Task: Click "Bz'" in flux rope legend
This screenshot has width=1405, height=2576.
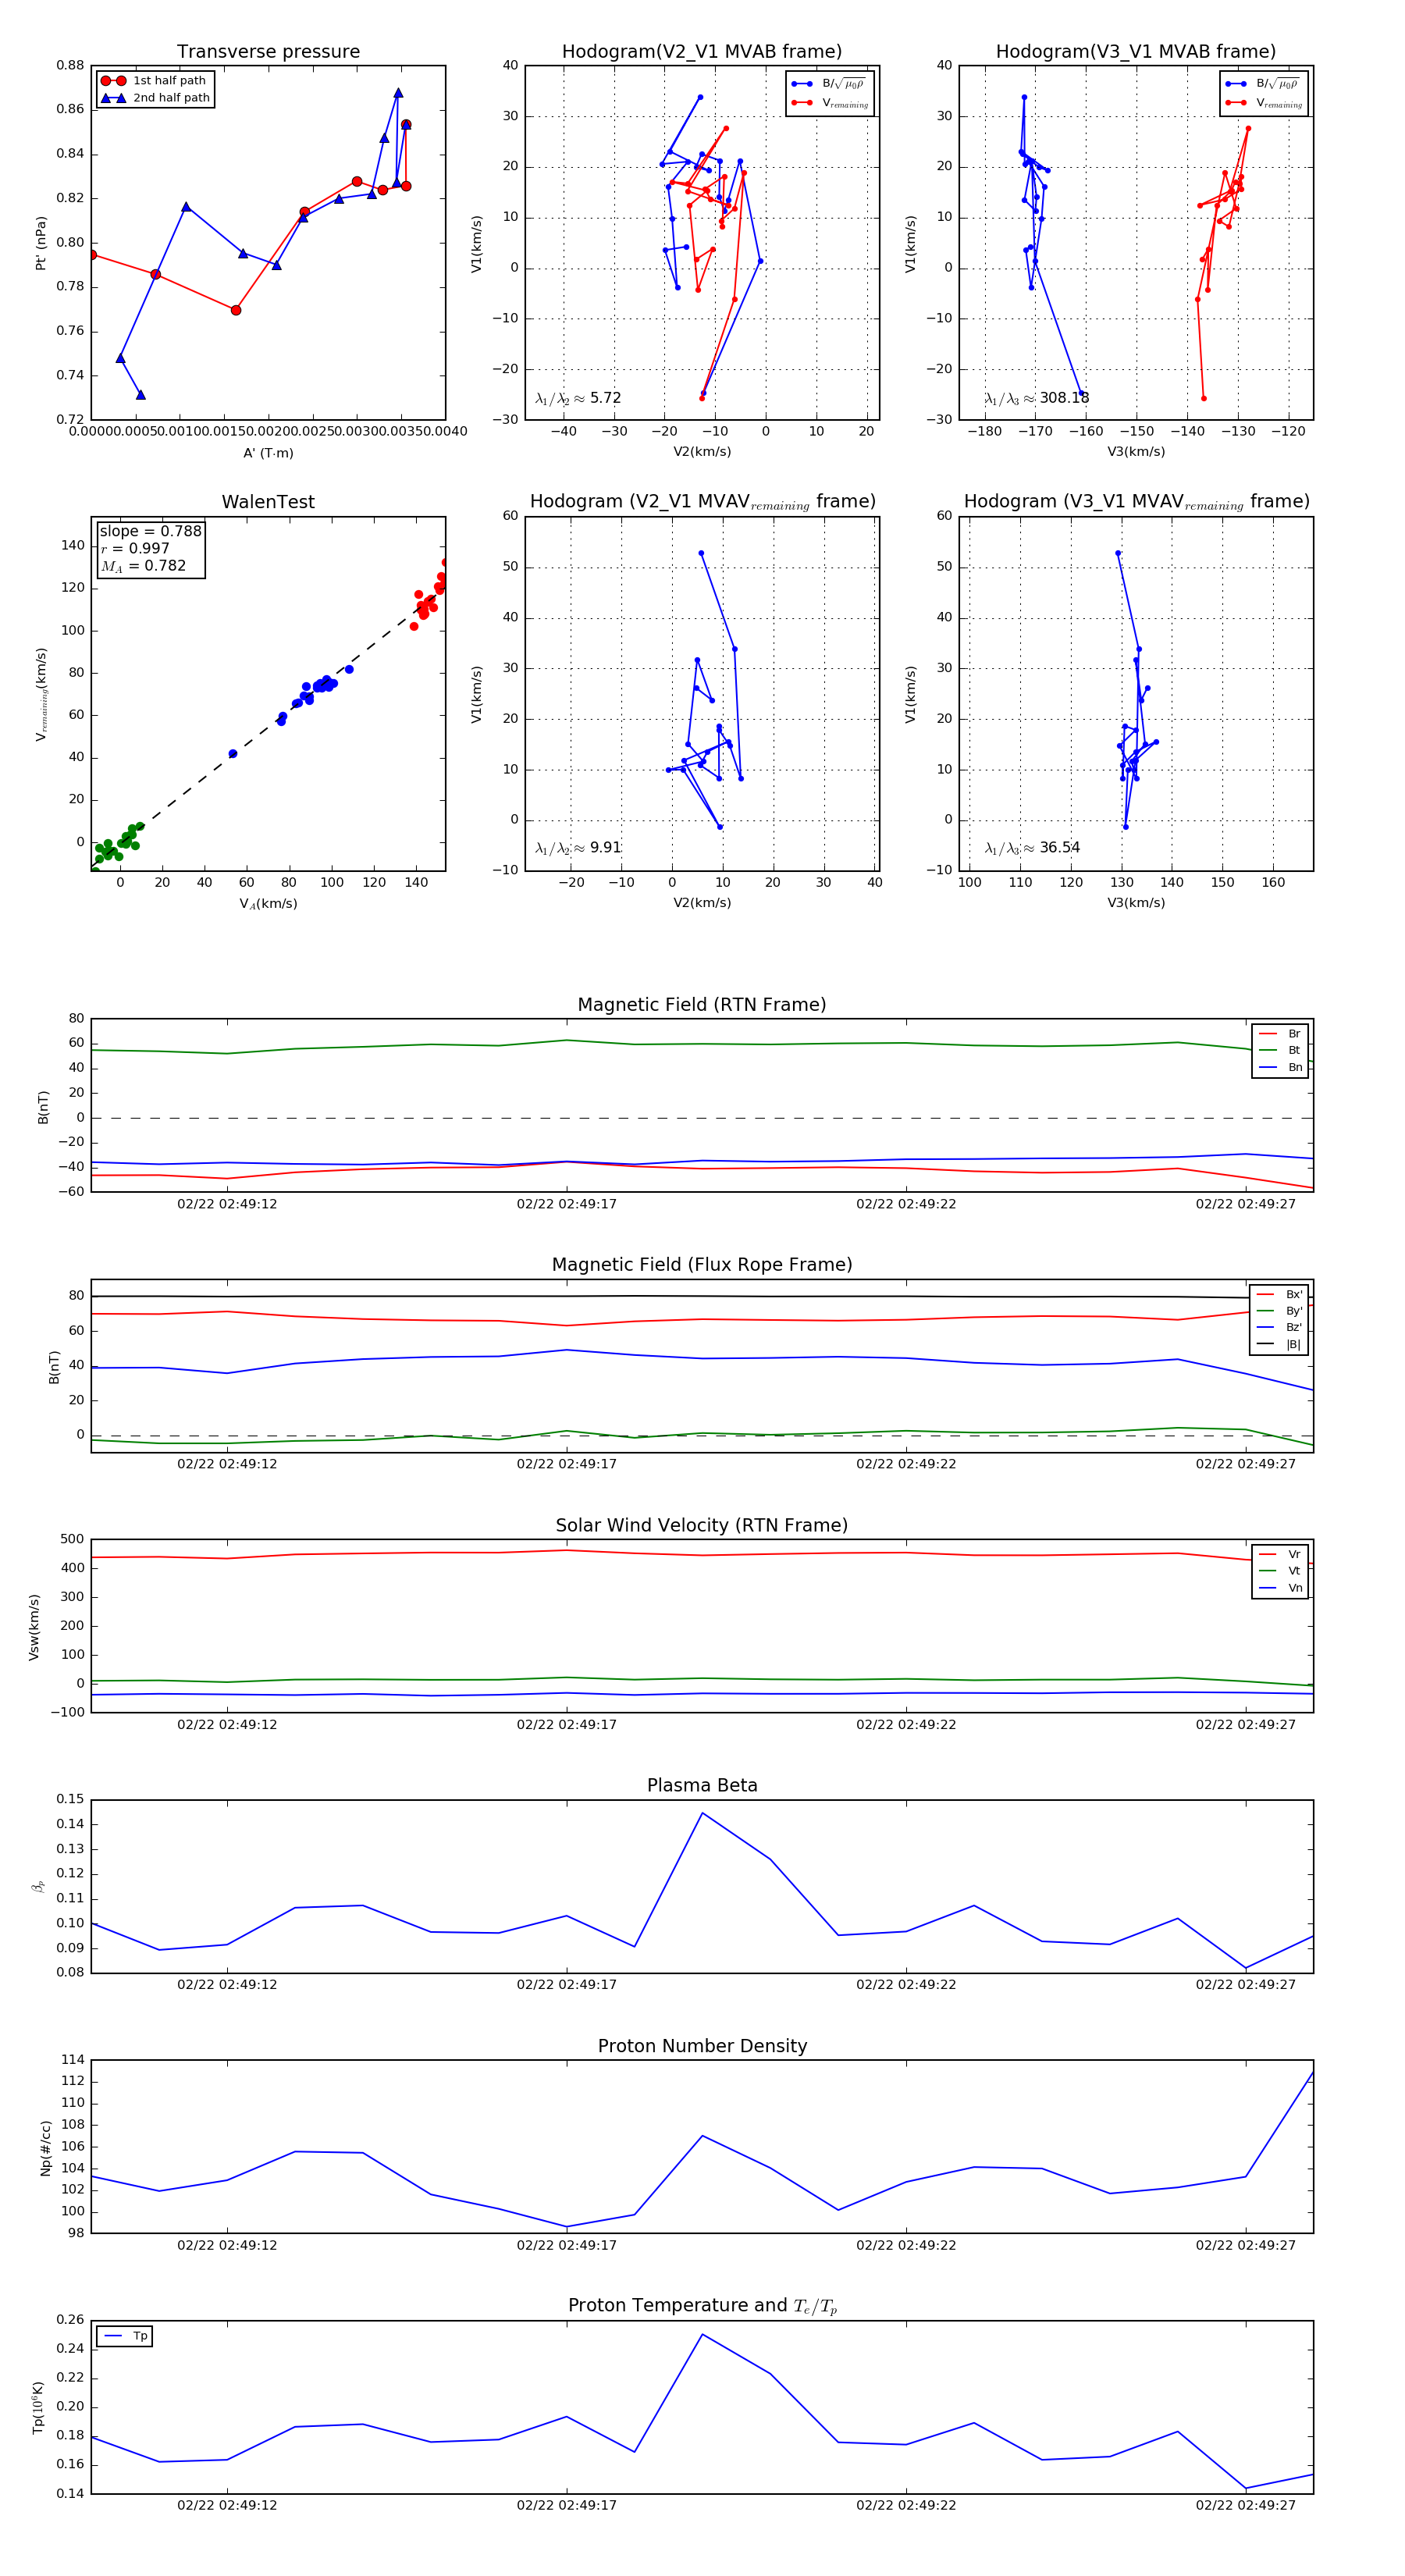Action: coord(1279,1328)
